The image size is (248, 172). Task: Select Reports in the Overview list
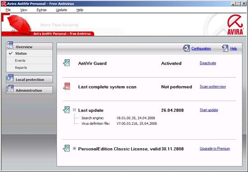(x=29, y=67)
